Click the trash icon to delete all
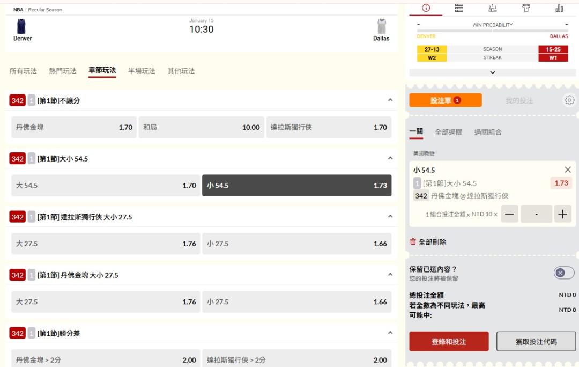This screenshot has height=367, width=579. tap(413, 242)
